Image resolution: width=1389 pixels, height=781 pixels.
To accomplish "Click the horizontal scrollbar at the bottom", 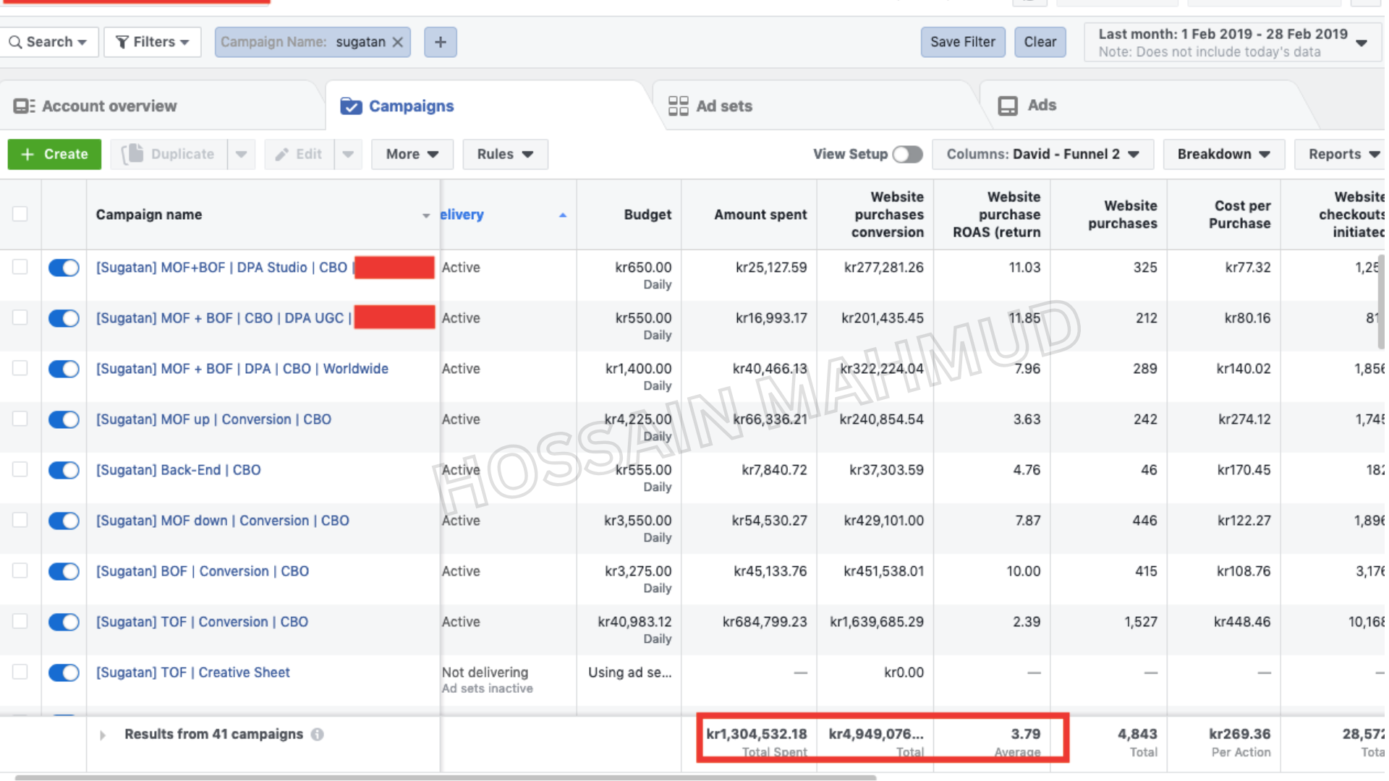I will (445, 778).
